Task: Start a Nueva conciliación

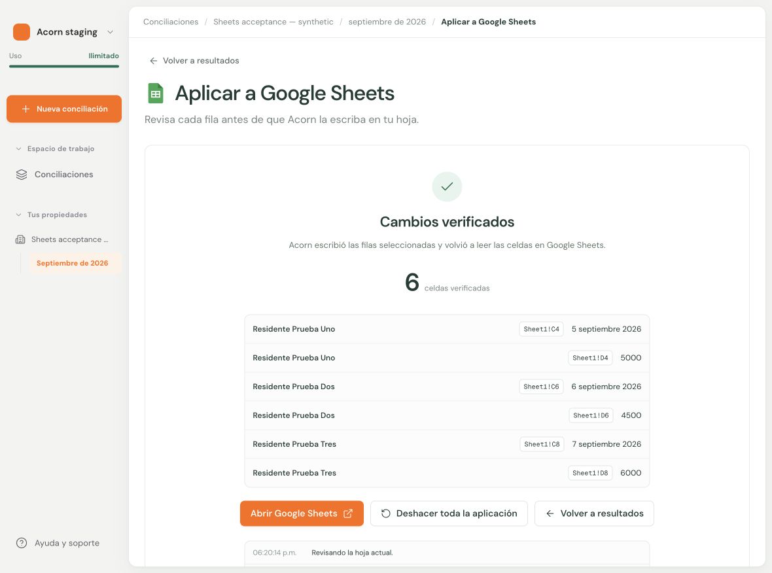Action: click(64, 109)
